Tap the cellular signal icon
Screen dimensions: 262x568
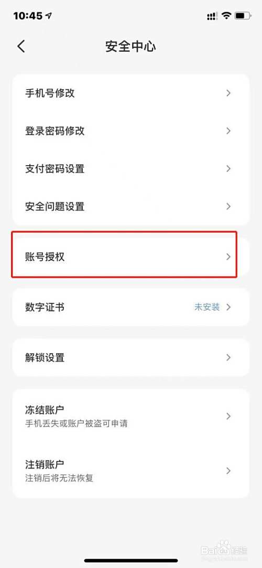tap(212, 16)
